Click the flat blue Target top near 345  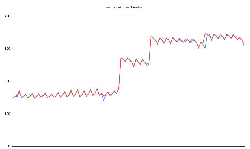click(208, 34)
